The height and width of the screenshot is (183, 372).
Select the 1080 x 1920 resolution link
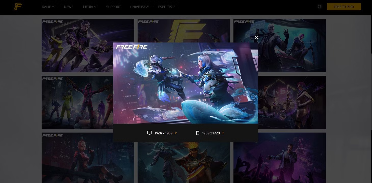click(211, 133)
